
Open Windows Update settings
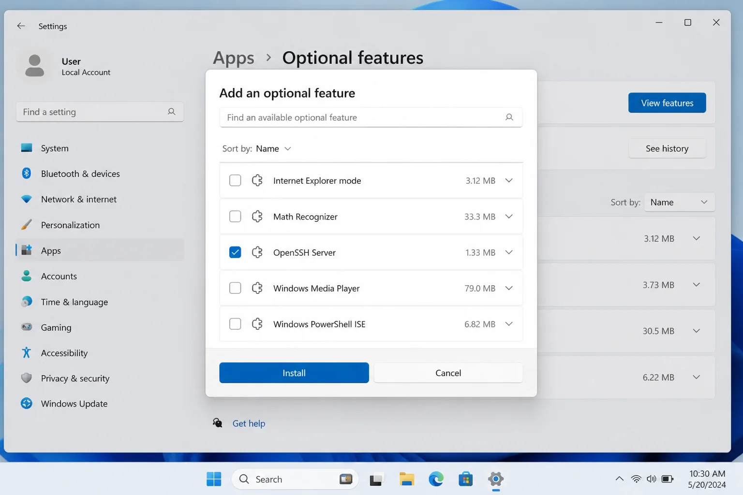tap(100, 404)
